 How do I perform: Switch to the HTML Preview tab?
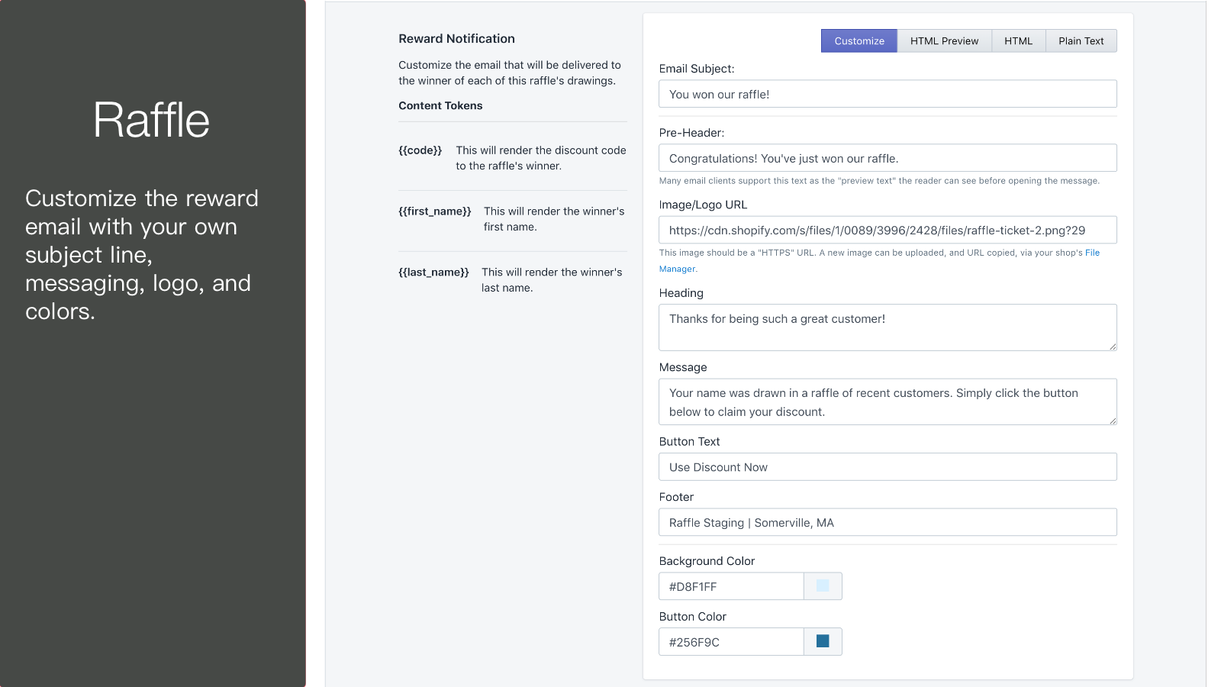[x=944, y=40]
